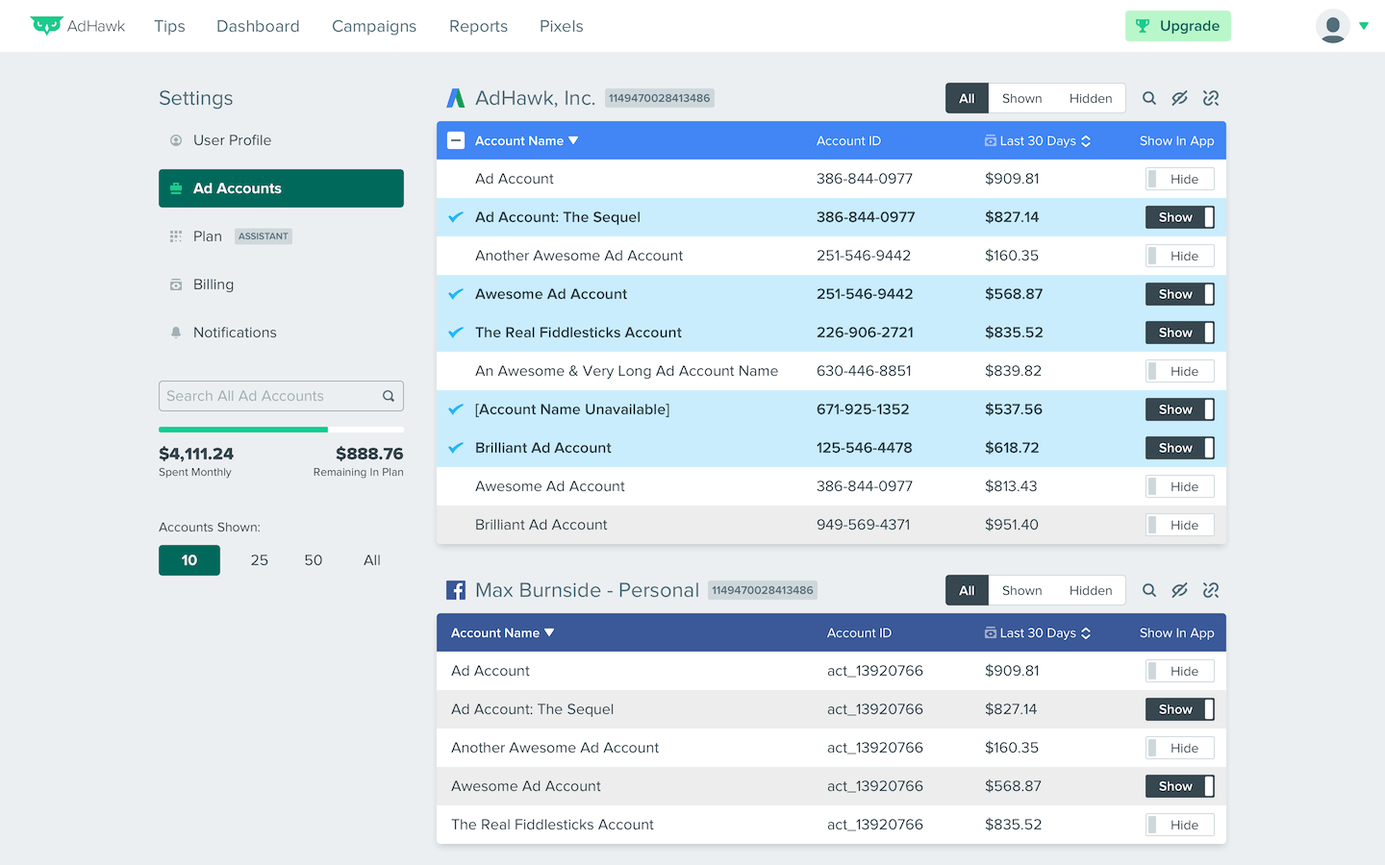Sort Max Burnside table by Last 30 Days
The height and width of the screenshot is (865, 1385).
[1038, 632]
